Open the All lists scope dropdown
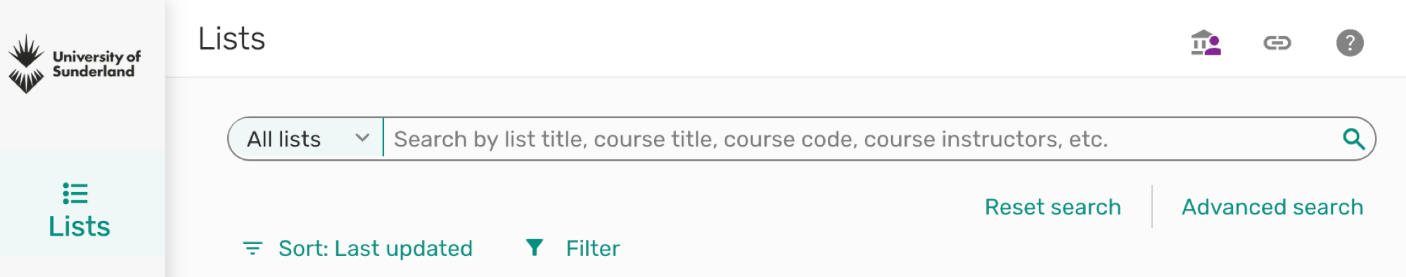The image size is (1406, 277). (x=306, y=139)
